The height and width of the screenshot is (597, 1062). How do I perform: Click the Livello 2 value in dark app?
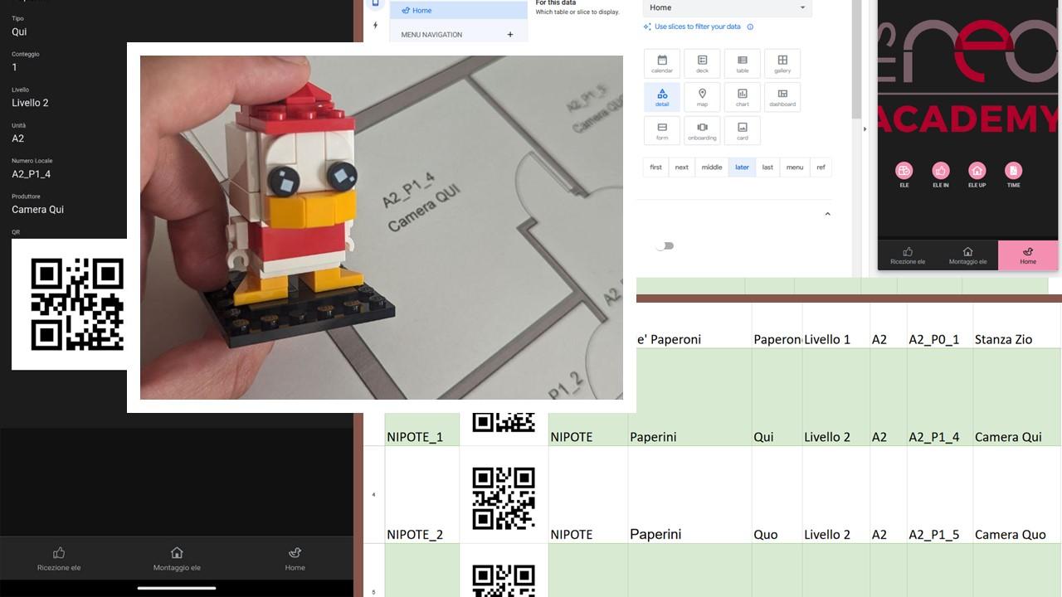[30, 103]
